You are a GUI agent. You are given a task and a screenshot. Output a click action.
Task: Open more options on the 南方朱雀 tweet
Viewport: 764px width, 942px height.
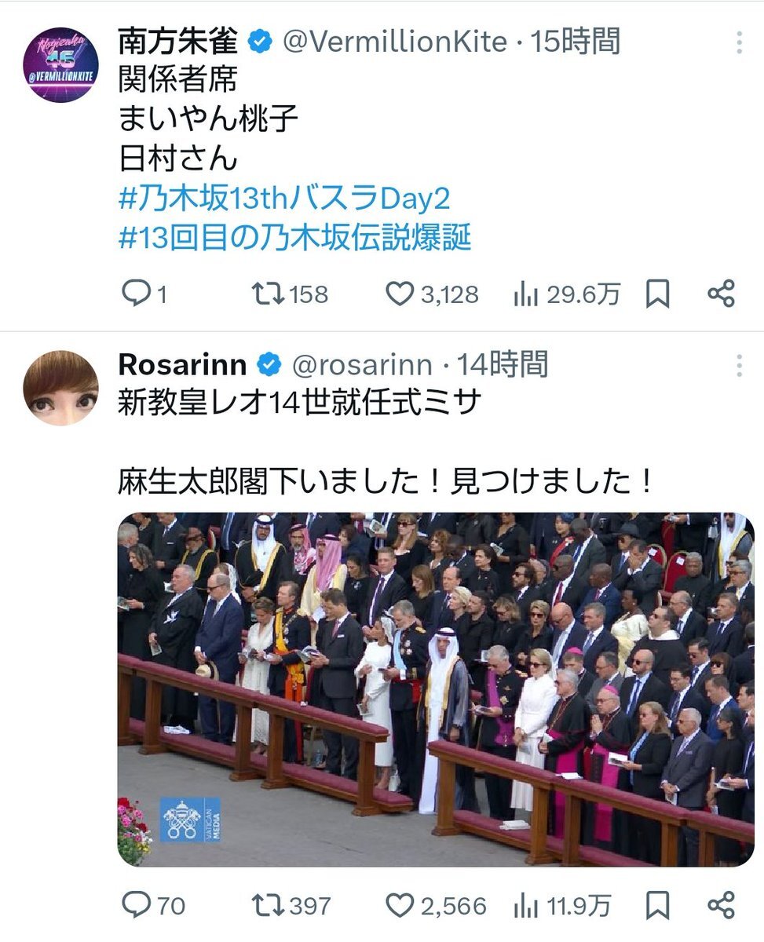click(739, 43)
